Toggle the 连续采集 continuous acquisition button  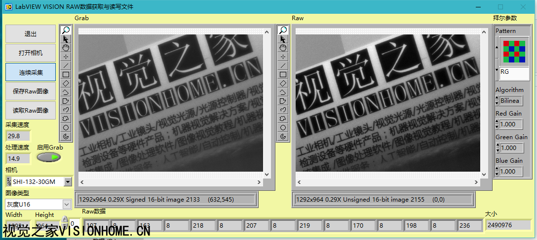pos(31,72)
